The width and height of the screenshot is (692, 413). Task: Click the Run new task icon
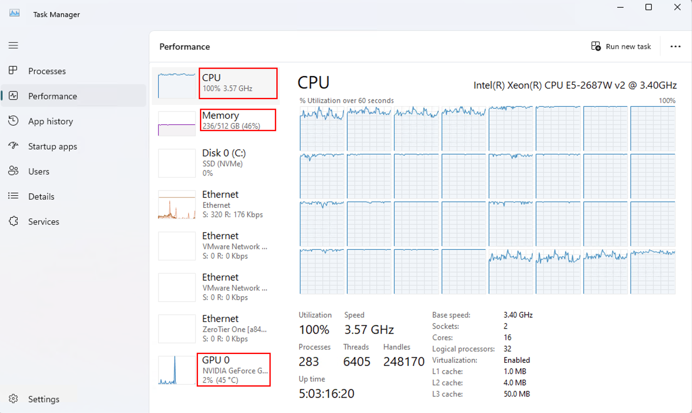pos(596,46)
